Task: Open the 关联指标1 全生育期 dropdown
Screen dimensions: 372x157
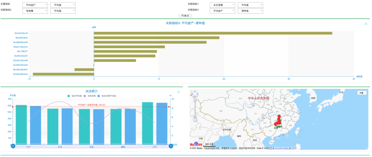Action: tap(223, 5)
